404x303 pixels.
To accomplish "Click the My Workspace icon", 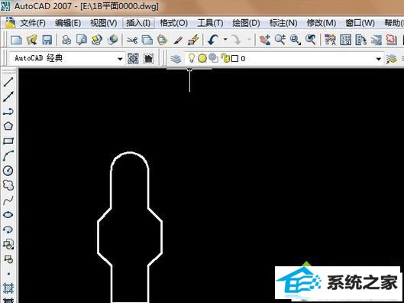I will click(x=149, y=59).
